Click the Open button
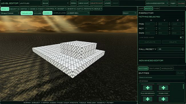Screen dimensions: 186x104 point(73,3)
